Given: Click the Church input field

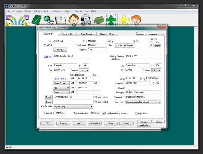Looking at the screenshot, I should point(143,88).
